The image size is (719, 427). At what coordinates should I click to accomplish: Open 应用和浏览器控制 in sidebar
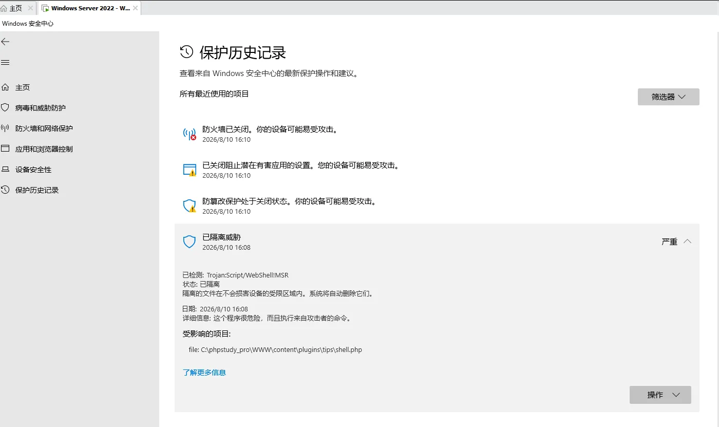(x=44, y=149)
